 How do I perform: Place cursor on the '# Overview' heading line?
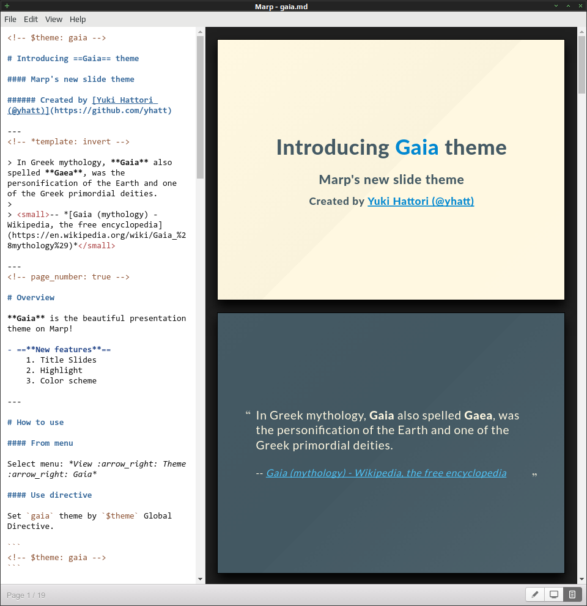[x=31, y=298]
